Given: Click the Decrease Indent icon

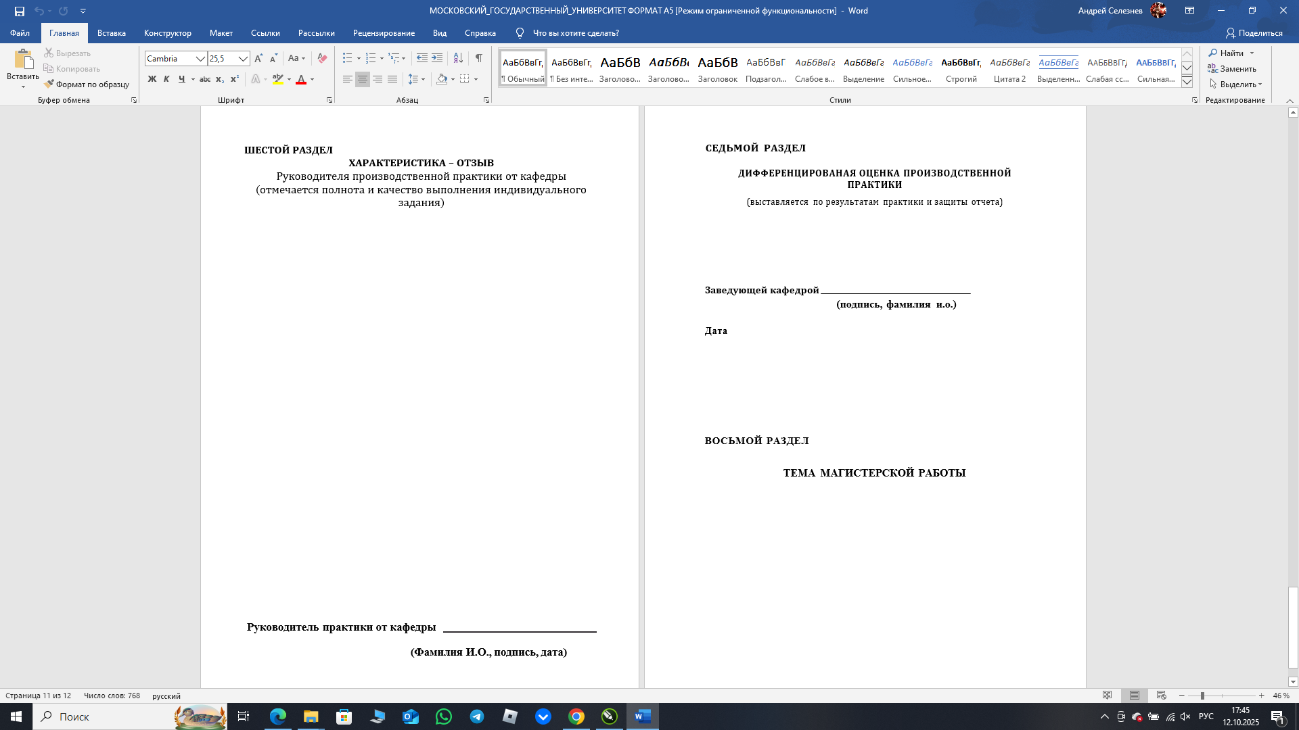Looking at the screenshot, I should pos(421,59).
